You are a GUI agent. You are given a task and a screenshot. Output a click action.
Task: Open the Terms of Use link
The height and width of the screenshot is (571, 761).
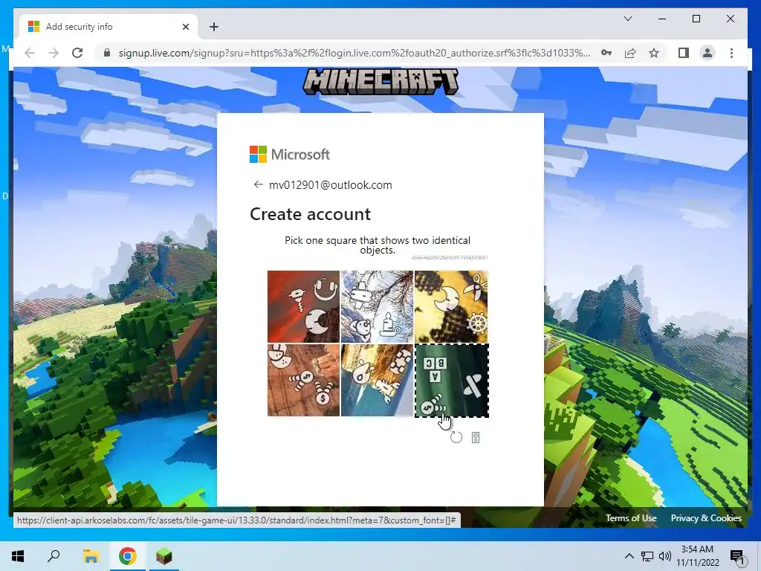631,518
